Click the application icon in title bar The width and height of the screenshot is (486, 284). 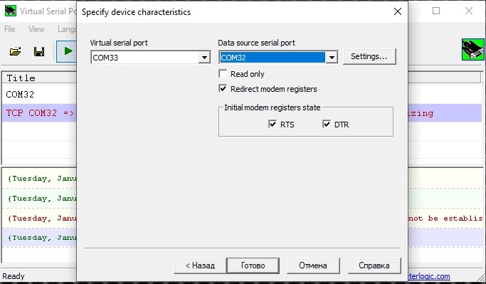coord(11,11)
